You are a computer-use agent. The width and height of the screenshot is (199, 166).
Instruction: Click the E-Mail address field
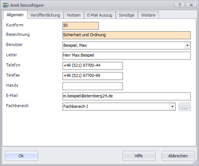[127, 96]
